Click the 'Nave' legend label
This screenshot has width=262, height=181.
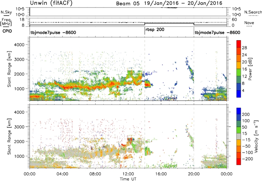click(249, 23)
